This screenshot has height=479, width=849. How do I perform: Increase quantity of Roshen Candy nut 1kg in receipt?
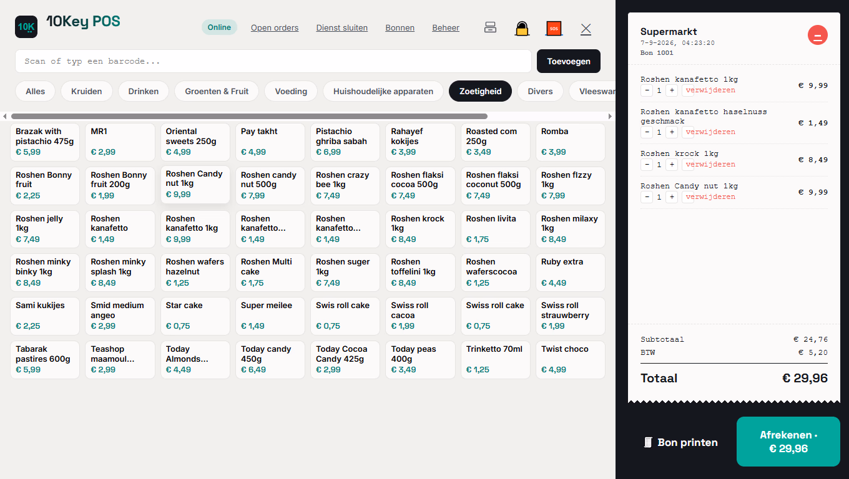[x=671, y=197]
